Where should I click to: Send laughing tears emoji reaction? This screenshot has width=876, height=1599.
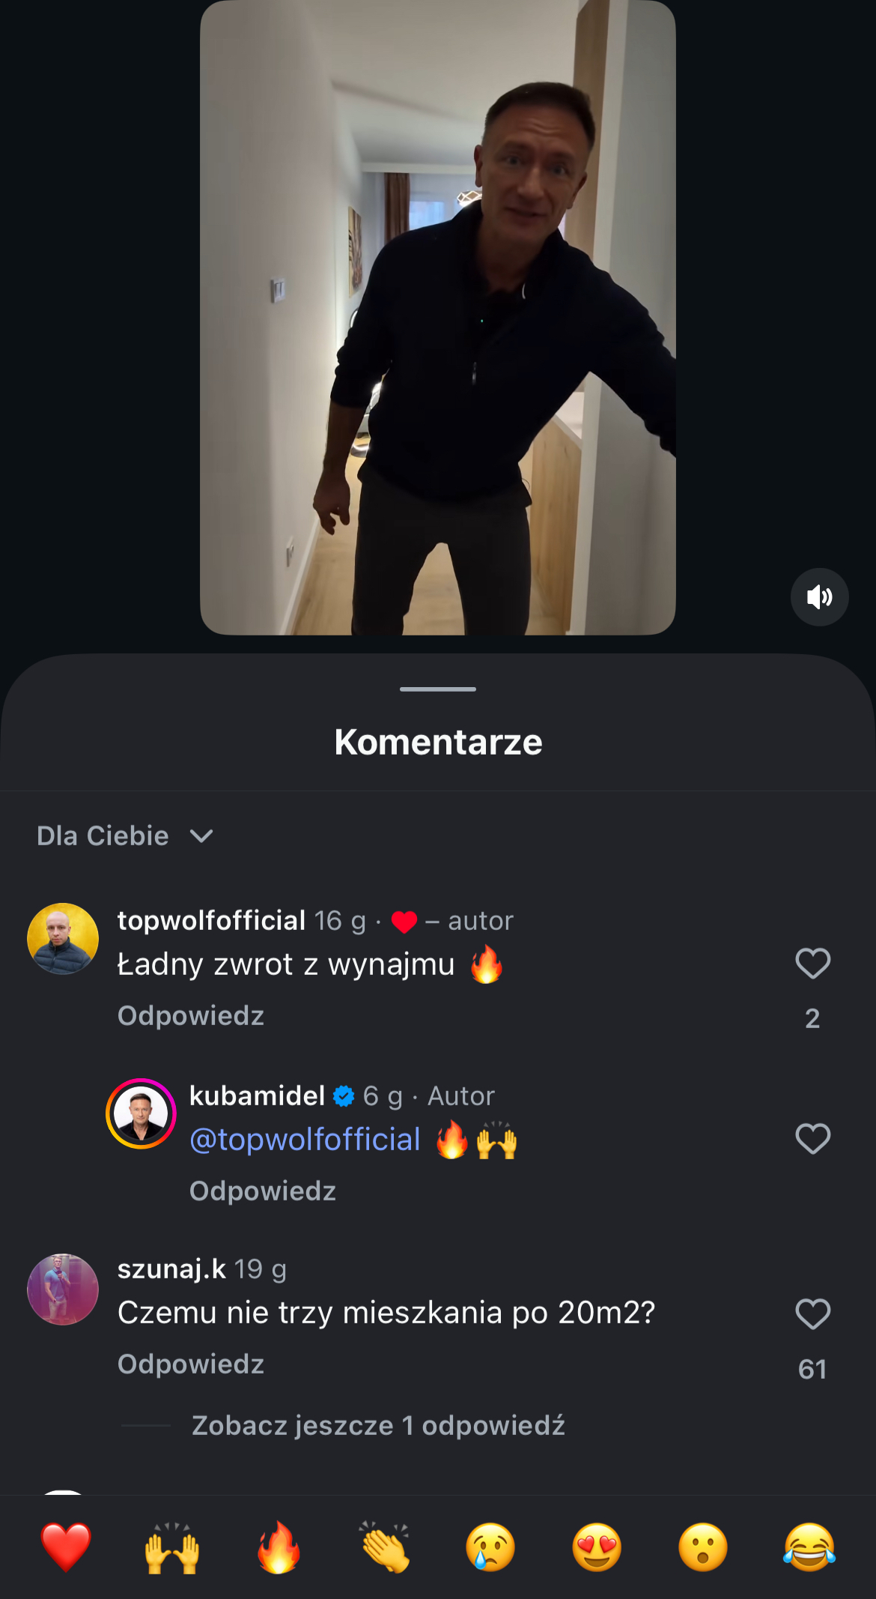(809, 1547)
